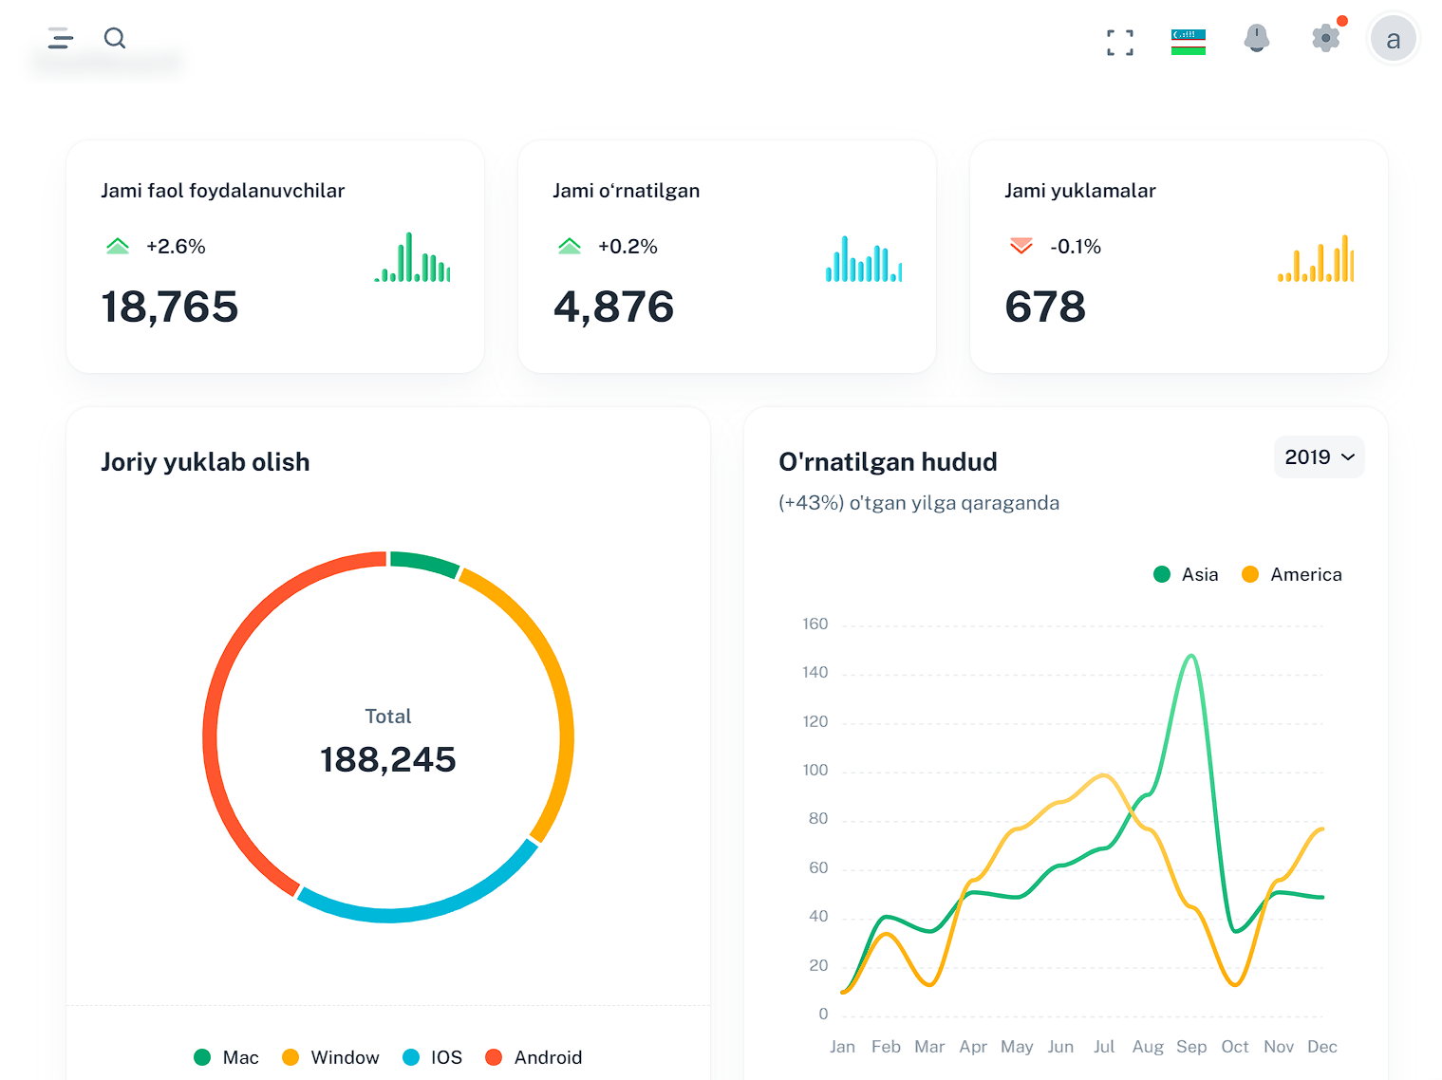1442x1080 pixels.
Task: Click the yellow mini bar chart for downloads
Action: 1316,258
